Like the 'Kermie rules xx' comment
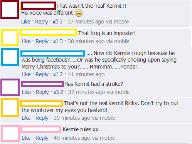 pyautogui.click(x=26, y=138)
